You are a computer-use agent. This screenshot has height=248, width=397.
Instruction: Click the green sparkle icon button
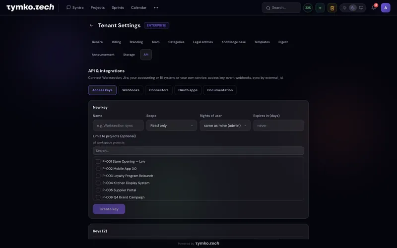point(320,7)
